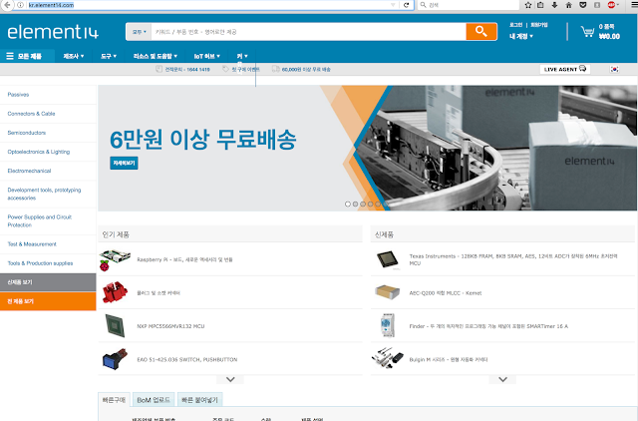638x421 pixels.
Task: Open the browser hamburger menu
Action: [x=634, y=5]
